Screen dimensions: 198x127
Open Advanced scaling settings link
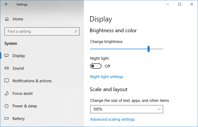click(112, 119)
